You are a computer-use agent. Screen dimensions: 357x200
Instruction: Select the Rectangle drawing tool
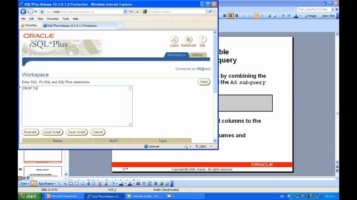click(x=71, y=183)
